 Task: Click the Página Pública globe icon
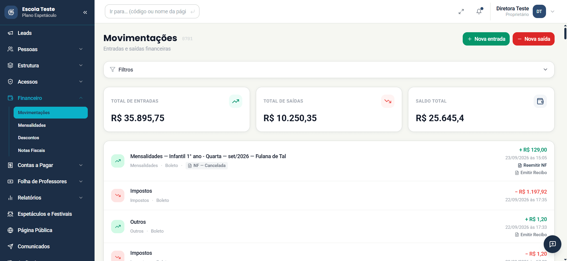tap(10, 230)
